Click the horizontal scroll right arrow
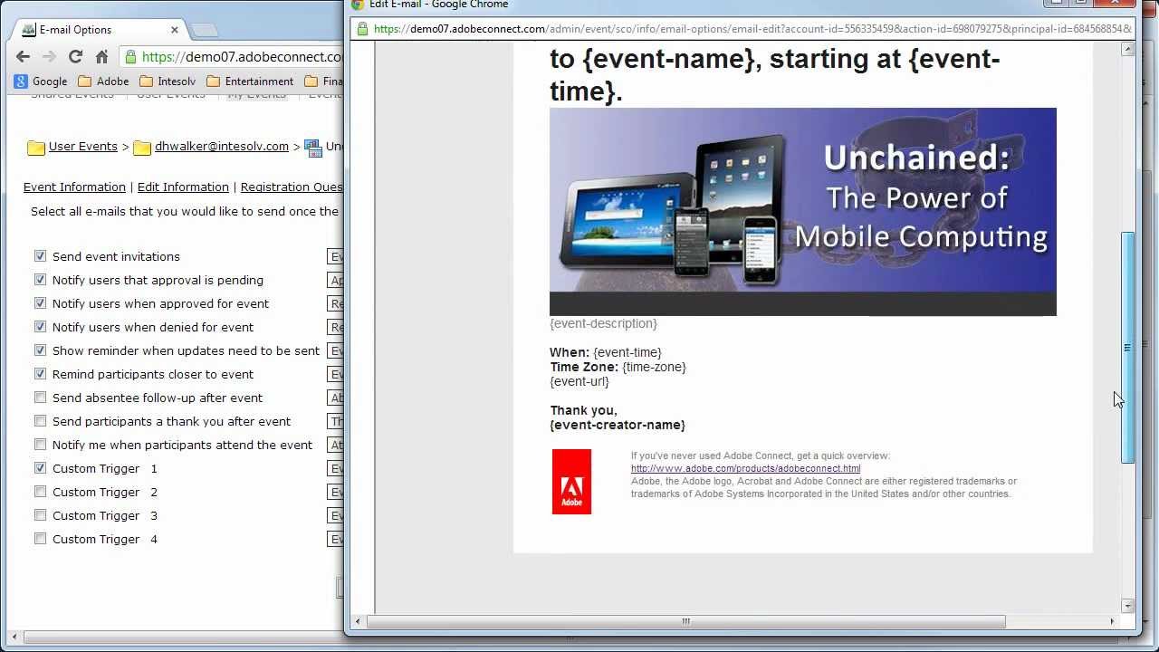The height and width of the screenshot is (652, 1159). coord(1112,621)
